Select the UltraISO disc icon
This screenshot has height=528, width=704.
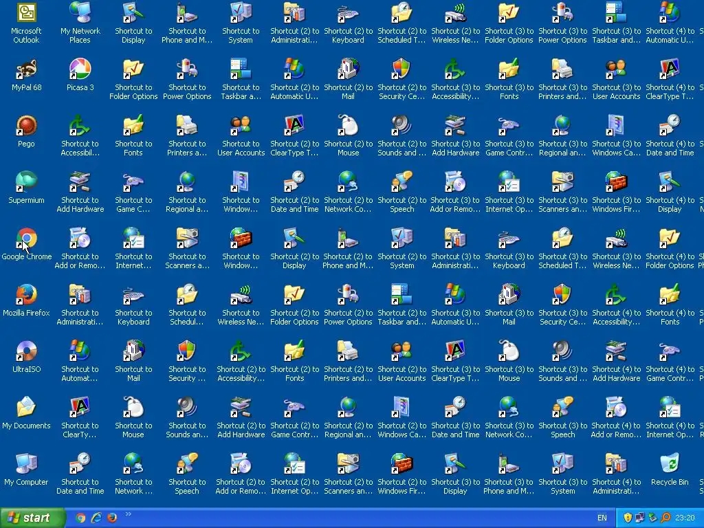[x=26, y=351]
